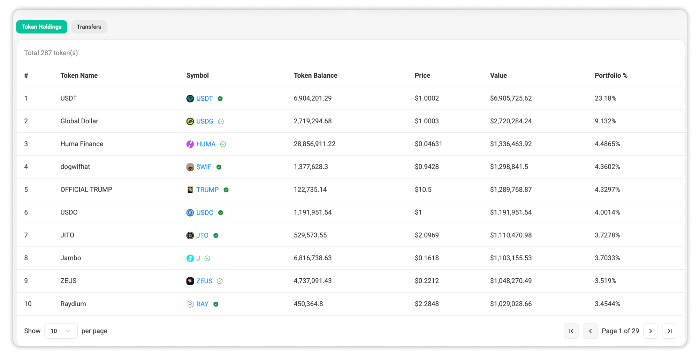The image size is (700, 356).
Task: Click the Portfolio % column header
Action: point(611,76)
